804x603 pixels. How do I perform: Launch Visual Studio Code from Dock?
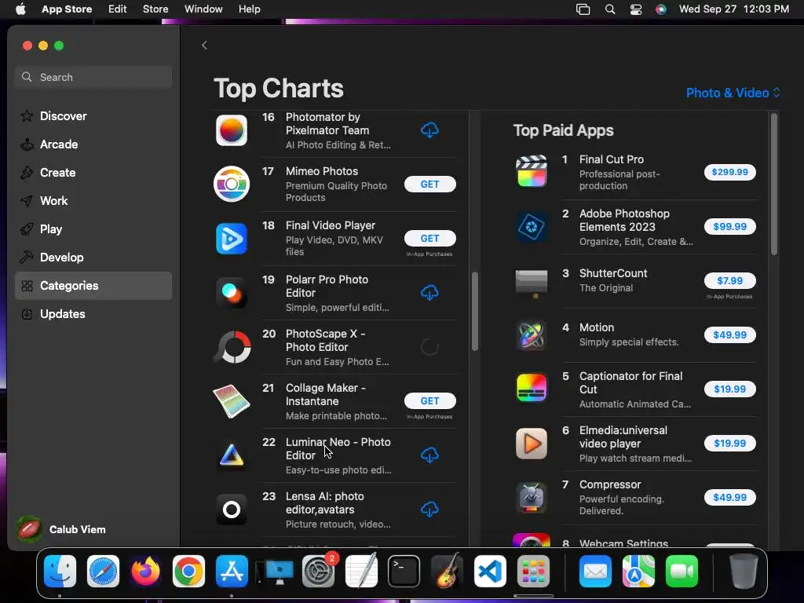[x=490, y=572]
